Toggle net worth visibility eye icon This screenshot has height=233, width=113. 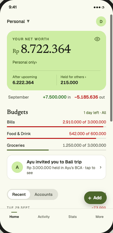(97, 39)
